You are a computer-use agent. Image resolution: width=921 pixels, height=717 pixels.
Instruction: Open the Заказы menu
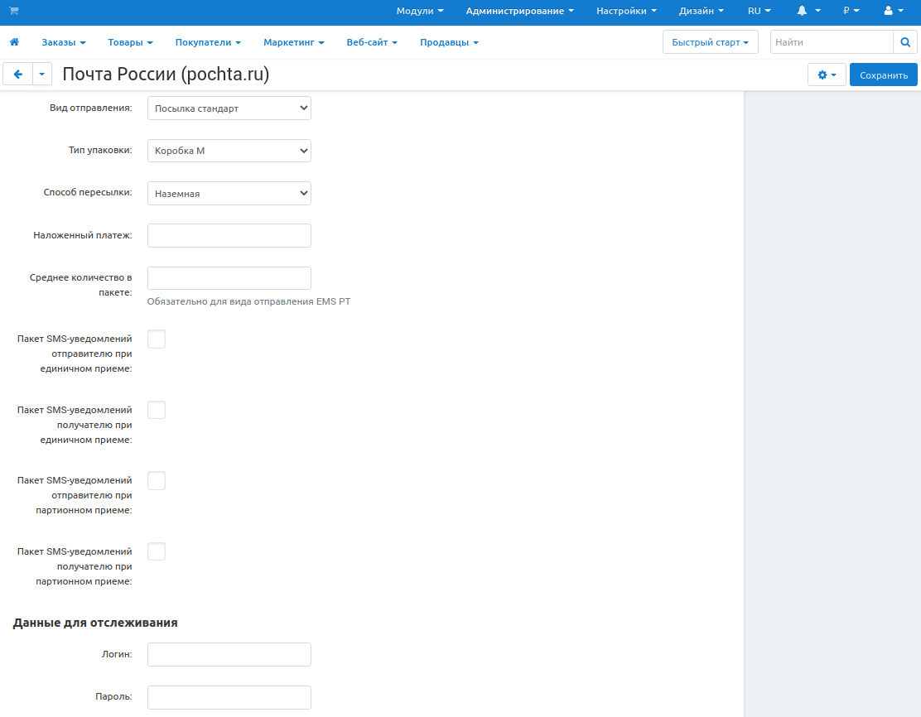(64, 42)
